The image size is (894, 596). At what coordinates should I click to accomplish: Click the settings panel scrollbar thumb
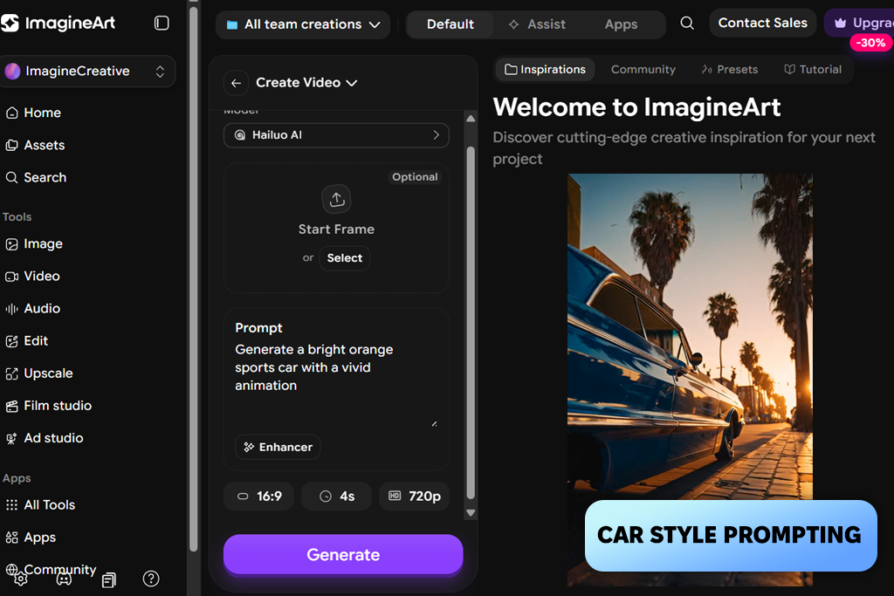tap(471, 323)
